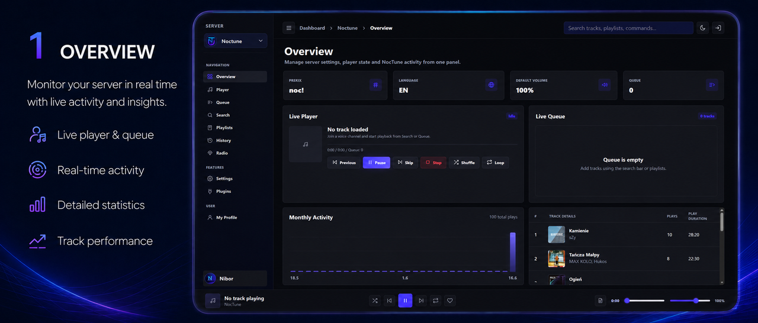Click the Kamienie track title
The height and width of the screenshot is (323, 758).
coord(579,231)
